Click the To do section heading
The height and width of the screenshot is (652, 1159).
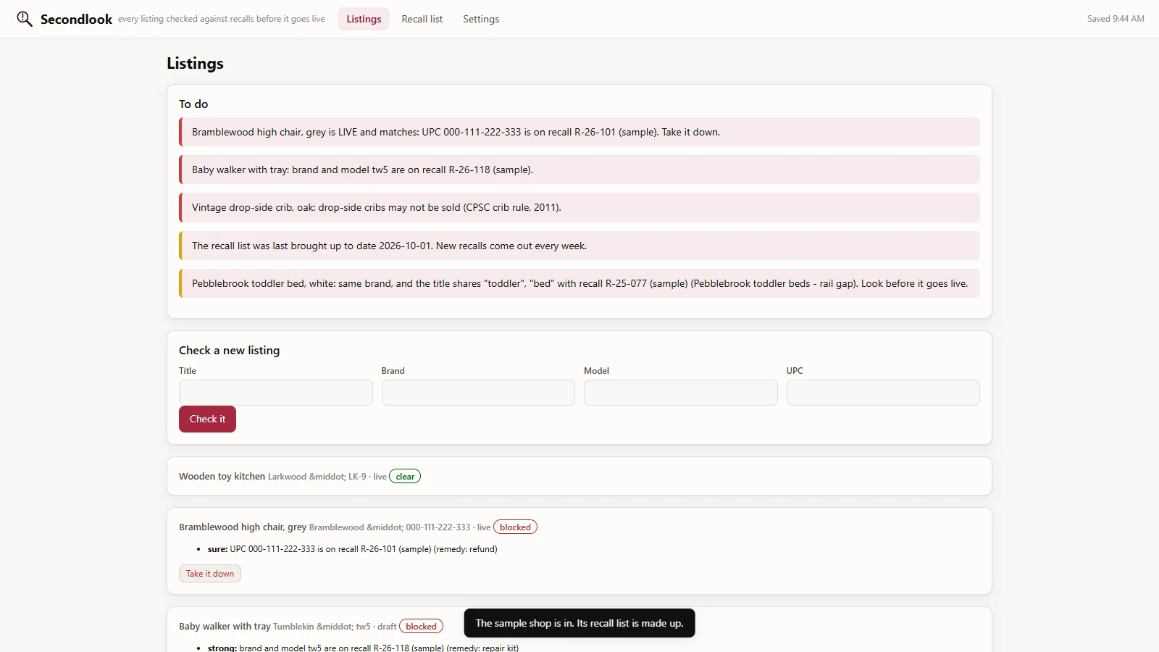193,104
